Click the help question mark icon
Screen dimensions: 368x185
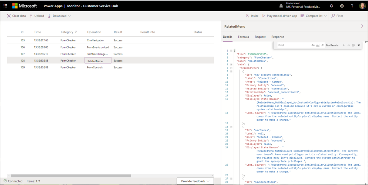point(352,6)
